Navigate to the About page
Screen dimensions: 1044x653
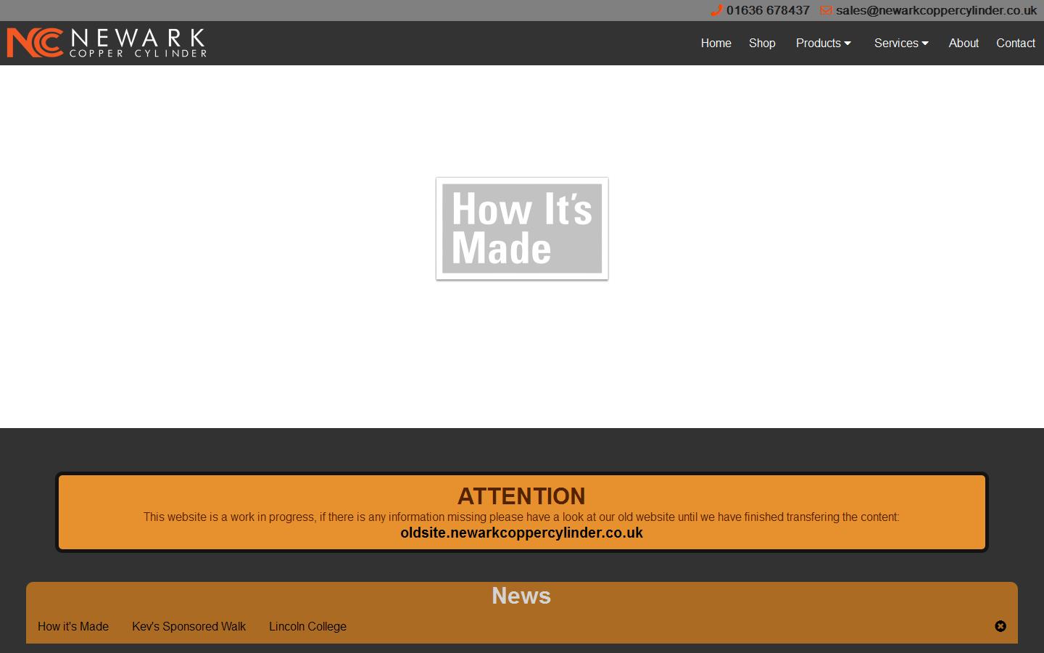(x=964, y=44)
